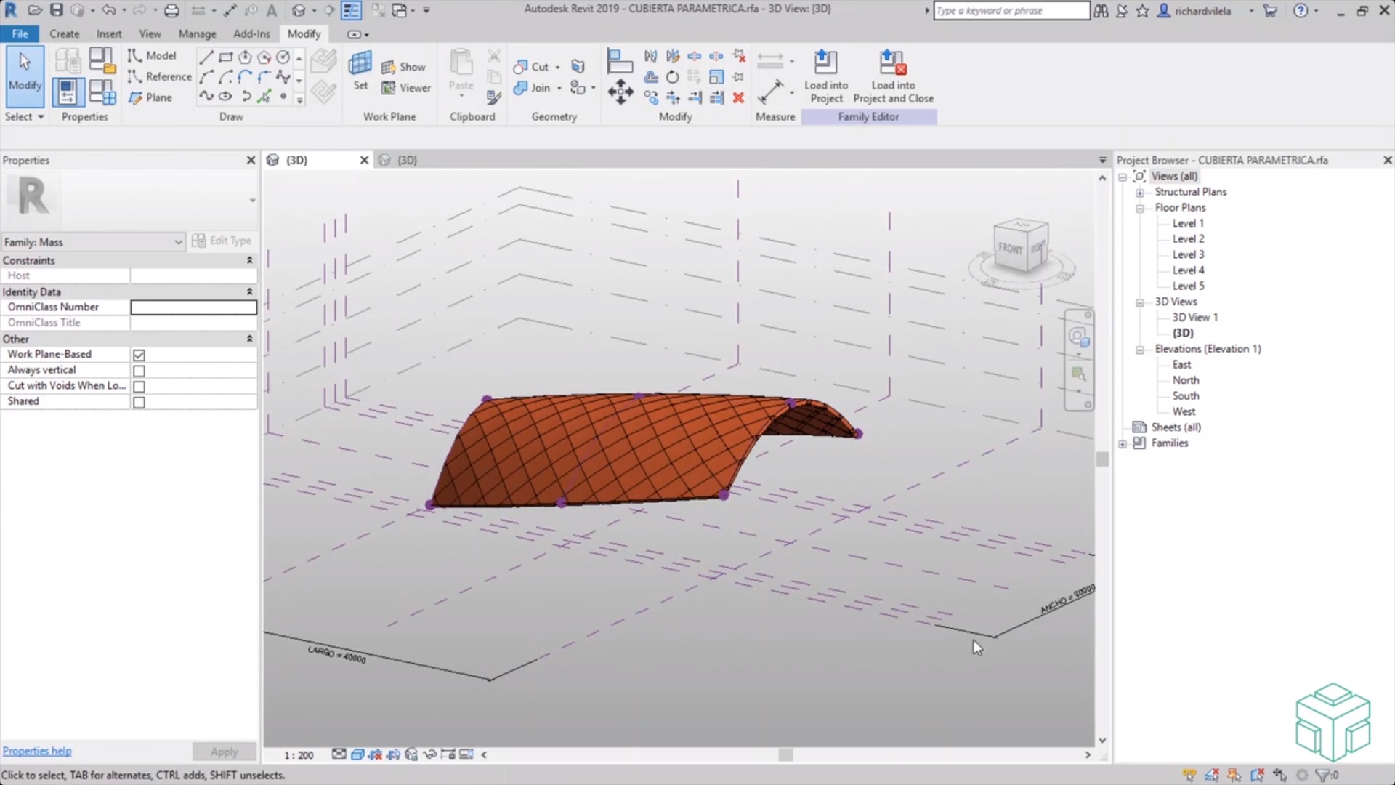
Task: Activate the Set Work Plane tool
Action: point(360,71)
